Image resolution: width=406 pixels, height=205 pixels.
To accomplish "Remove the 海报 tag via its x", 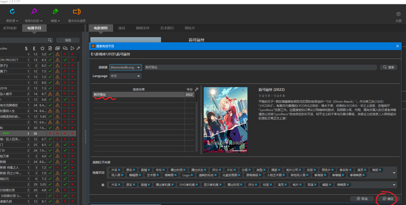I will point(380,170).
